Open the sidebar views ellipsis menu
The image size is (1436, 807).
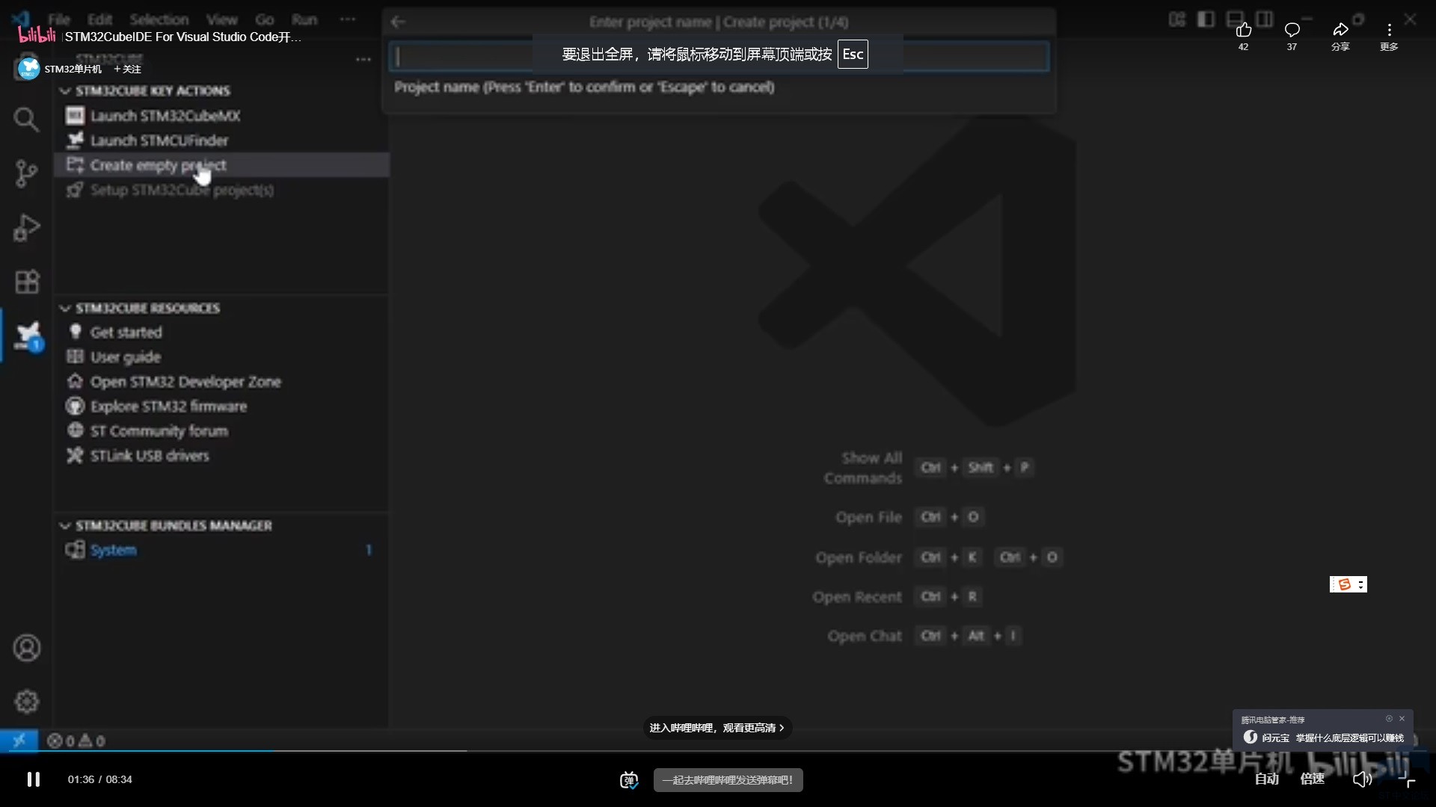363,60
